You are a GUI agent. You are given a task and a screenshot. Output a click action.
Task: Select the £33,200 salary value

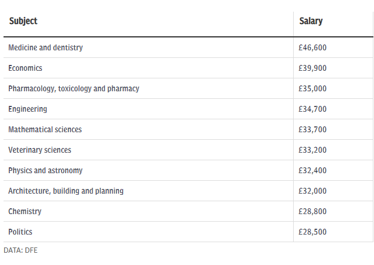(312, 150)
